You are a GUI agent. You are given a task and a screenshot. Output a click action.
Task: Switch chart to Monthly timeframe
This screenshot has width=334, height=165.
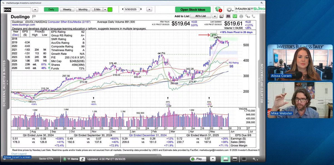click(83, 9)
